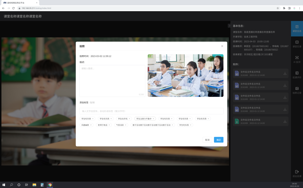Click the 描述 description text area

tap(112, 81)
